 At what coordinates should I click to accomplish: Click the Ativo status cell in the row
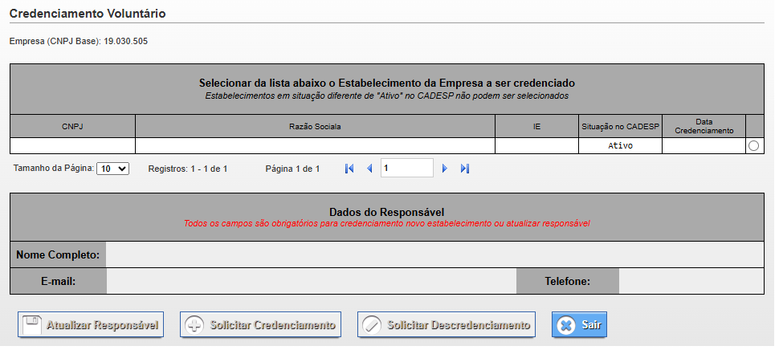tap(620, 146)
